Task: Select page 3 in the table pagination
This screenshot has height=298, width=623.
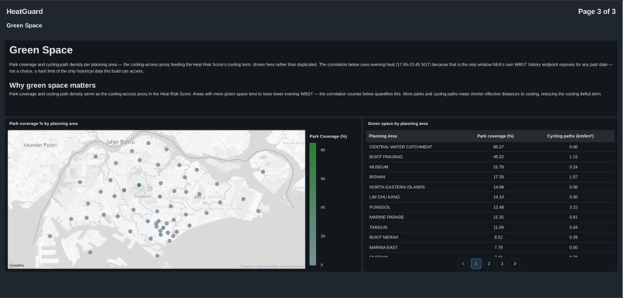Action: 502,263
